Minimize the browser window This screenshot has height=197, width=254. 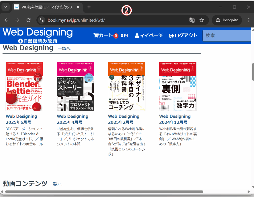[220, 7]
